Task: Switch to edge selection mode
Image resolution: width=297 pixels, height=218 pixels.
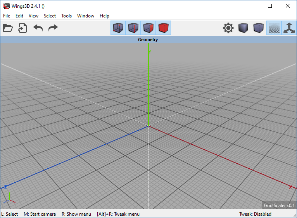Action: 133,28
